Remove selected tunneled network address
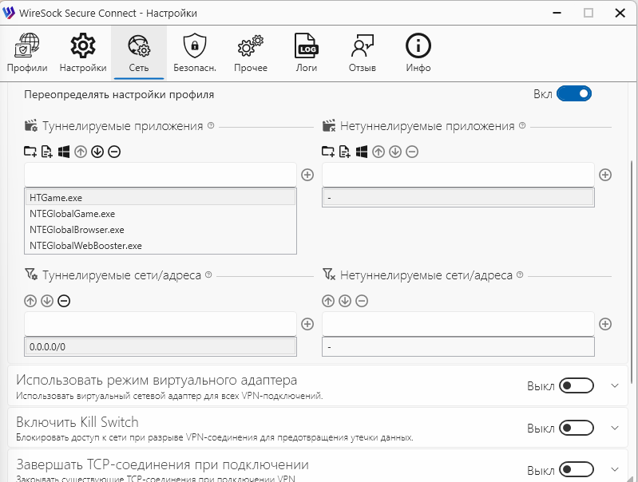This screenshot has width=638, height=482. click(x=64, y=301)
